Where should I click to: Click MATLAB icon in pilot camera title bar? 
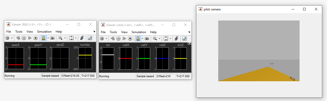(x=200, y=9)
